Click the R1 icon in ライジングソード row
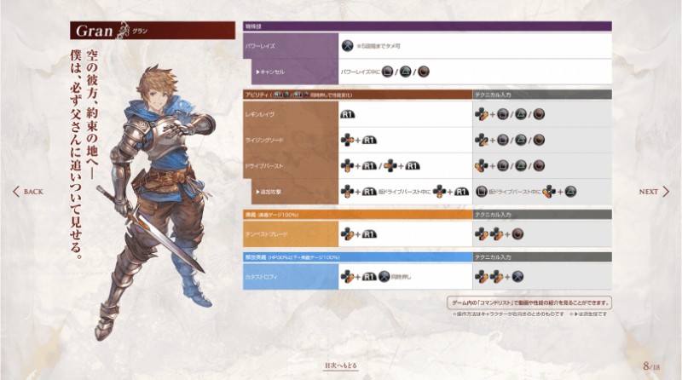This screenshot has width=682, height=380. (369, 140)
